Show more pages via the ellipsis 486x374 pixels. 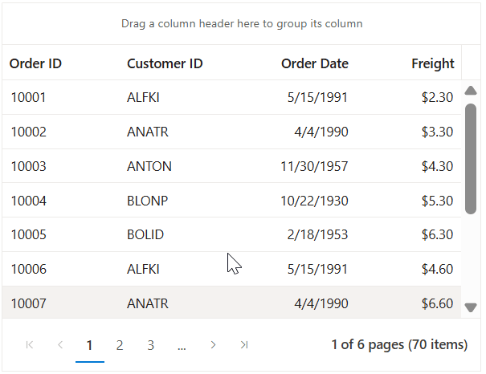coord(182,345)
